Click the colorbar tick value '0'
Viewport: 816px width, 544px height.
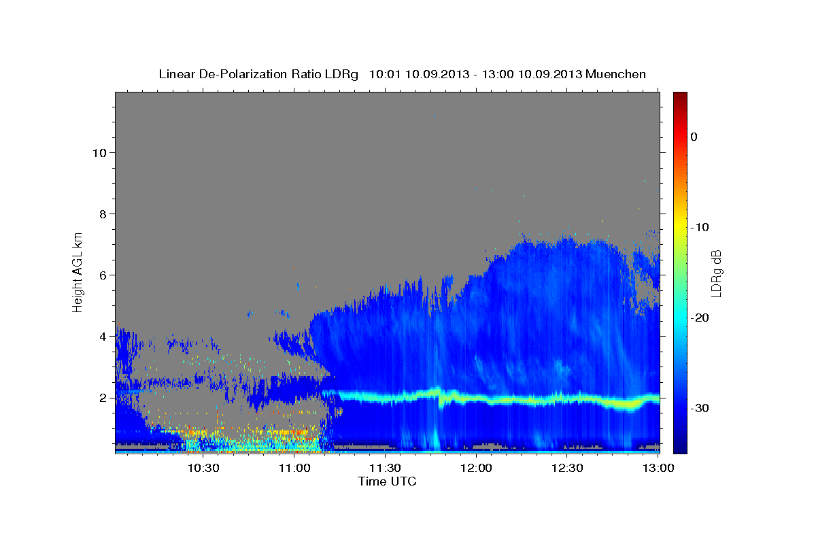coord(694,137)
